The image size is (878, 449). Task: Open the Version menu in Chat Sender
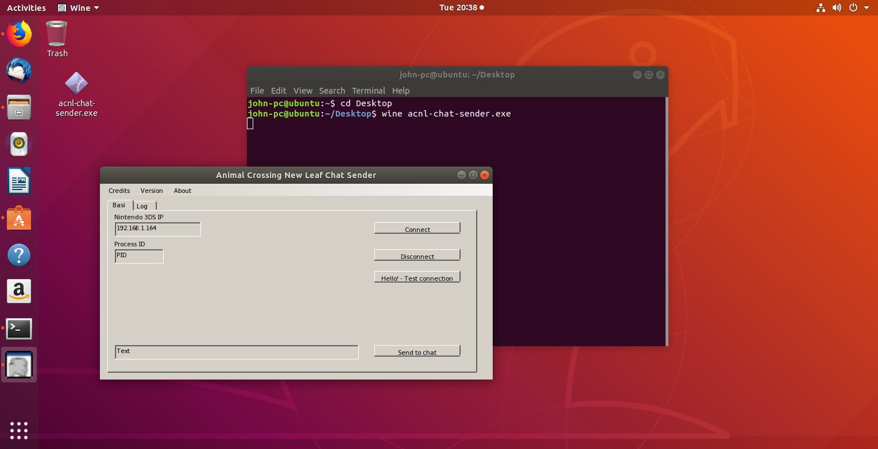[152, 191]
